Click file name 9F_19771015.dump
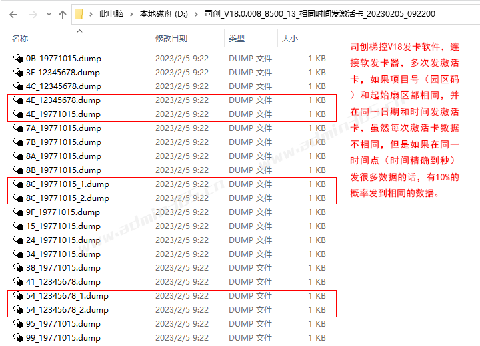 point(63,212)
